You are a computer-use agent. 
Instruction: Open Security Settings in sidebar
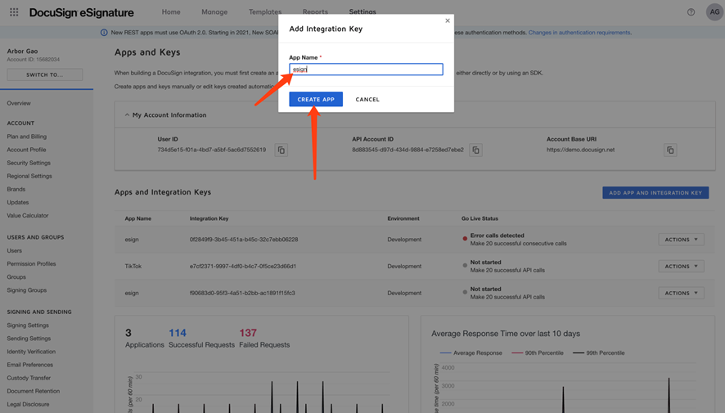pos(29,163)
